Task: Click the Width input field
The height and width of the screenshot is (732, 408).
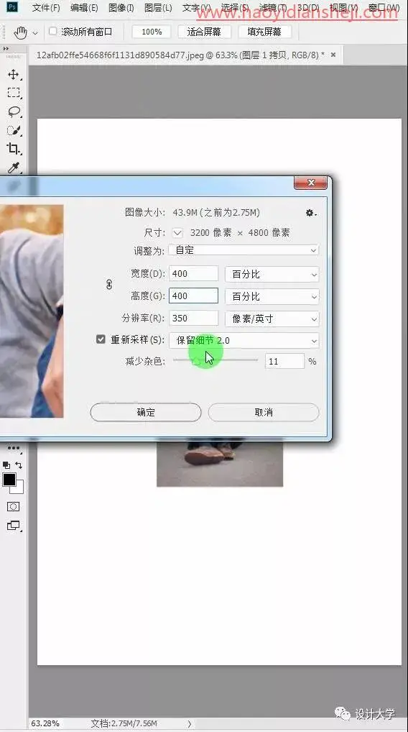Action: coord(193,273)
